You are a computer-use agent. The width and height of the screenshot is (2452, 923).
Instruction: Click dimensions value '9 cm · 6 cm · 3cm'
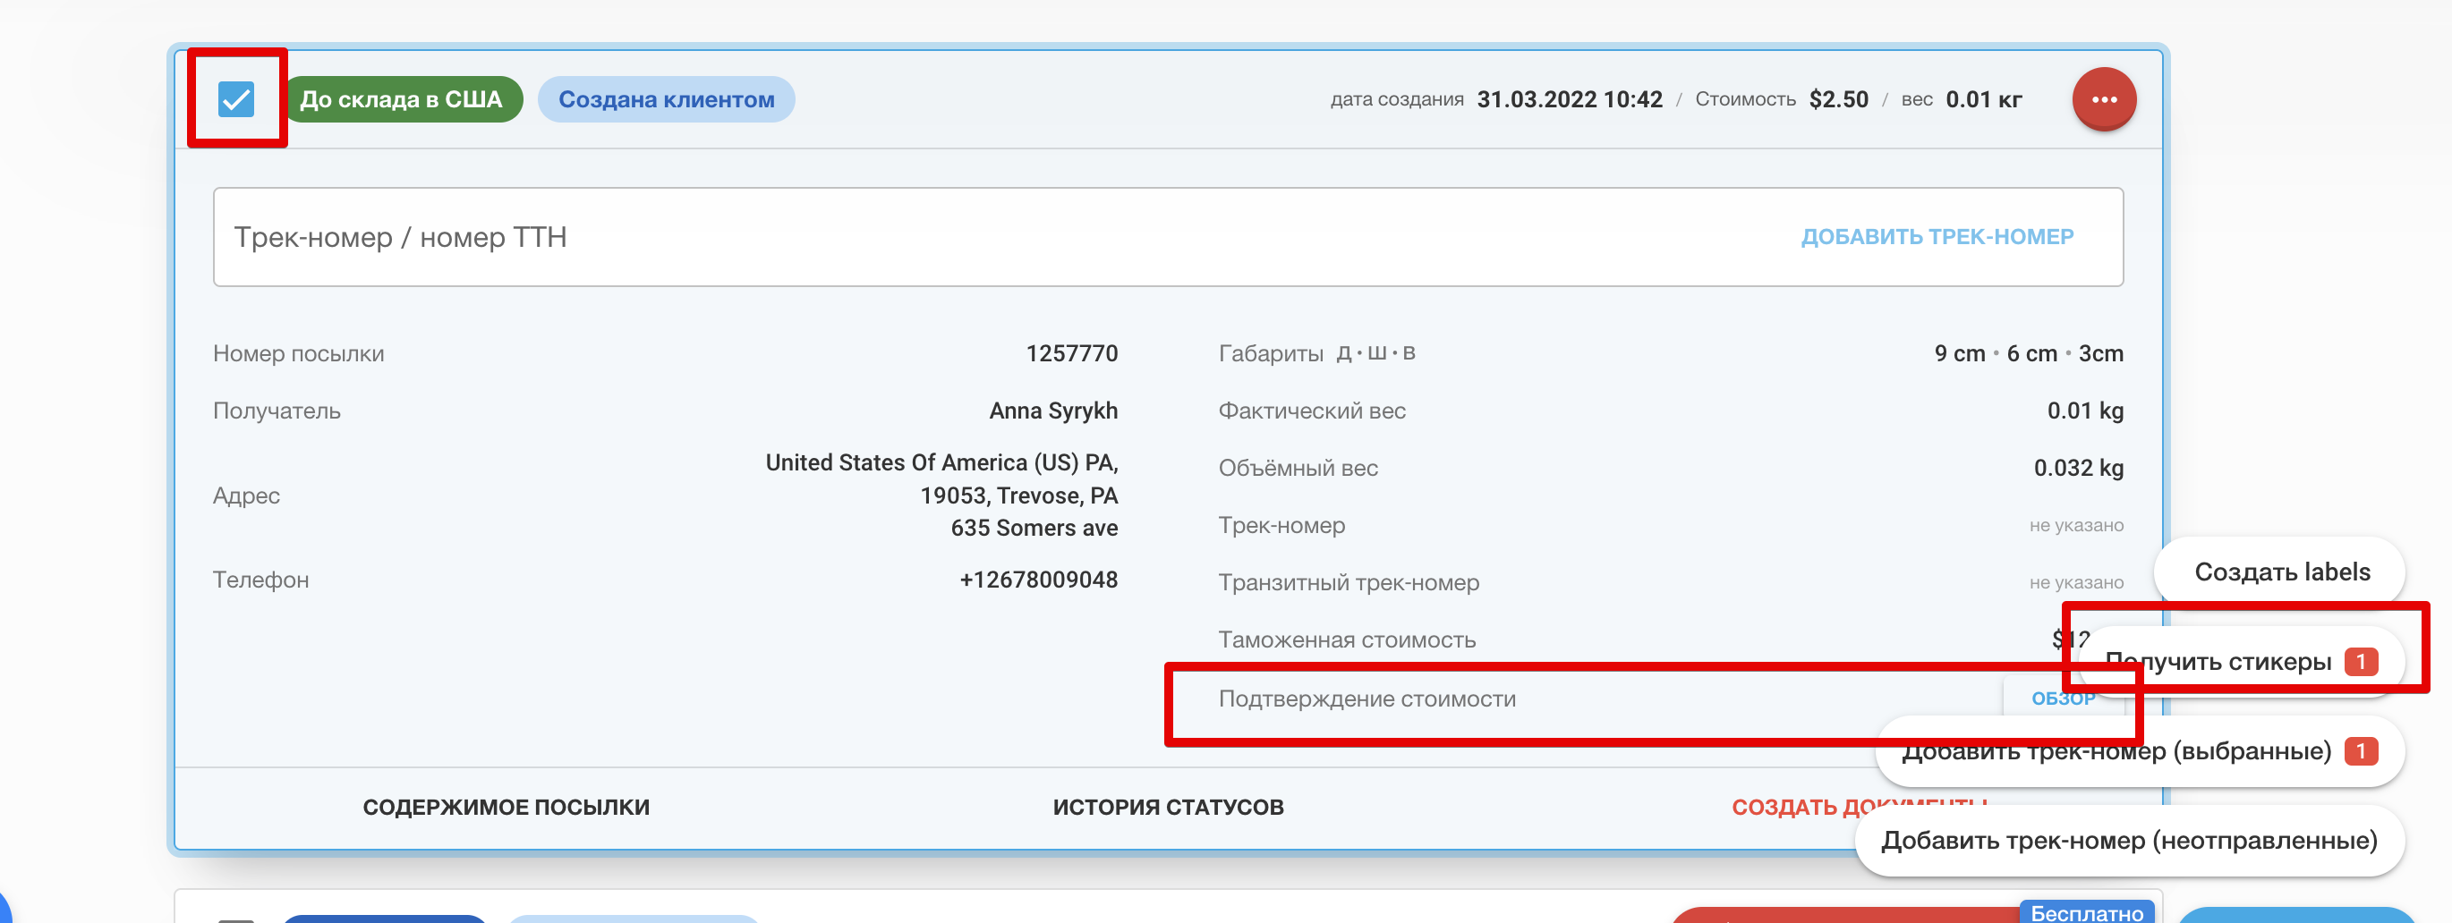click(x=2029, y=353)
